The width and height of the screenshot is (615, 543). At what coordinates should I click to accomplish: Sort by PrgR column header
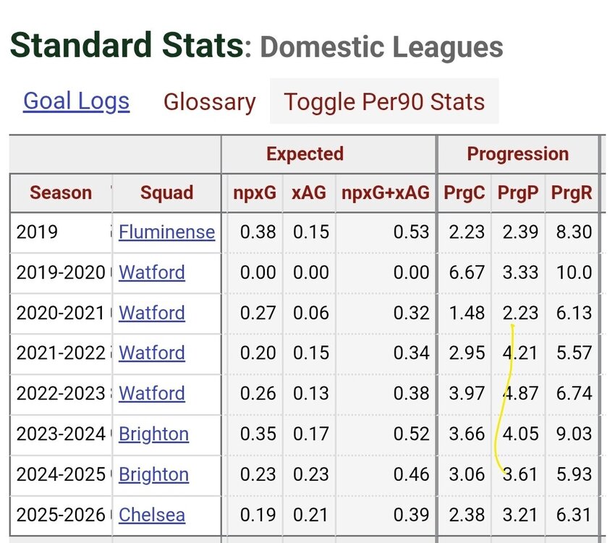572,193
